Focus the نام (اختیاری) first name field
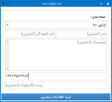 81,34
